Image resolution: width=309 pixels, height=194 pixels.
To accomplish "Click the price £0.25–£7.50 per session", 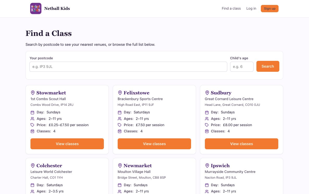I will click(68, 125).
